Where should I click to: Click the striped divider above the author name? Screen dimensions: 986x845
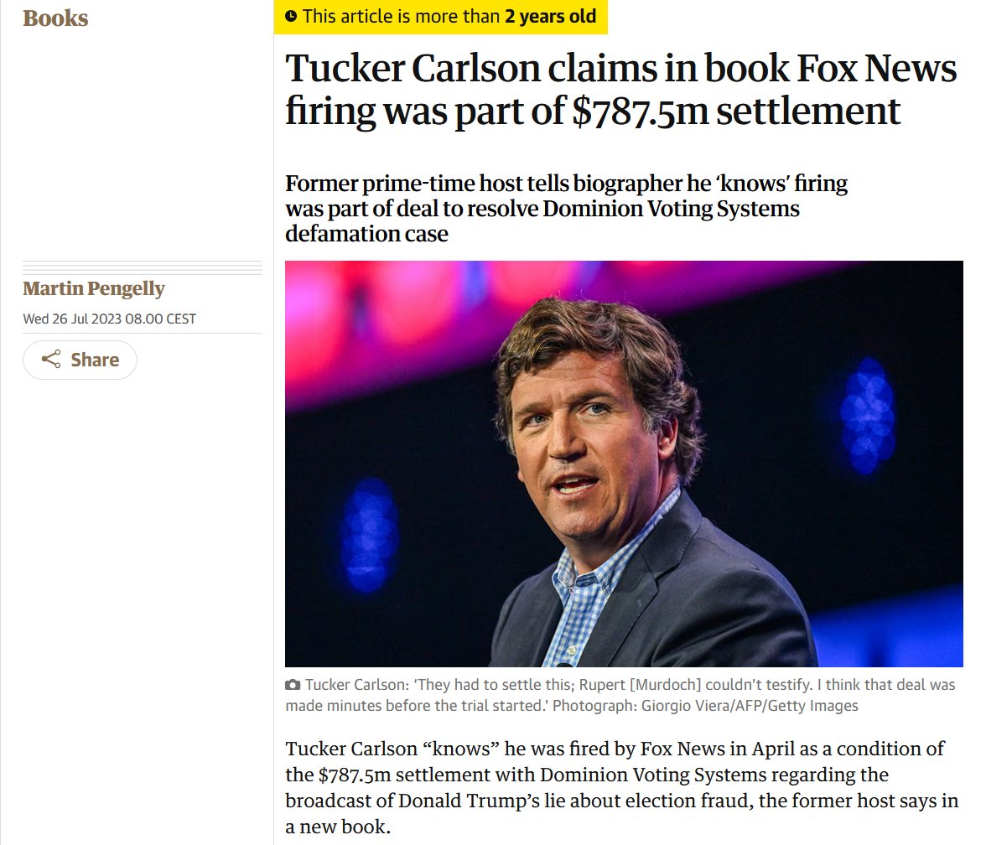(143, 268)
